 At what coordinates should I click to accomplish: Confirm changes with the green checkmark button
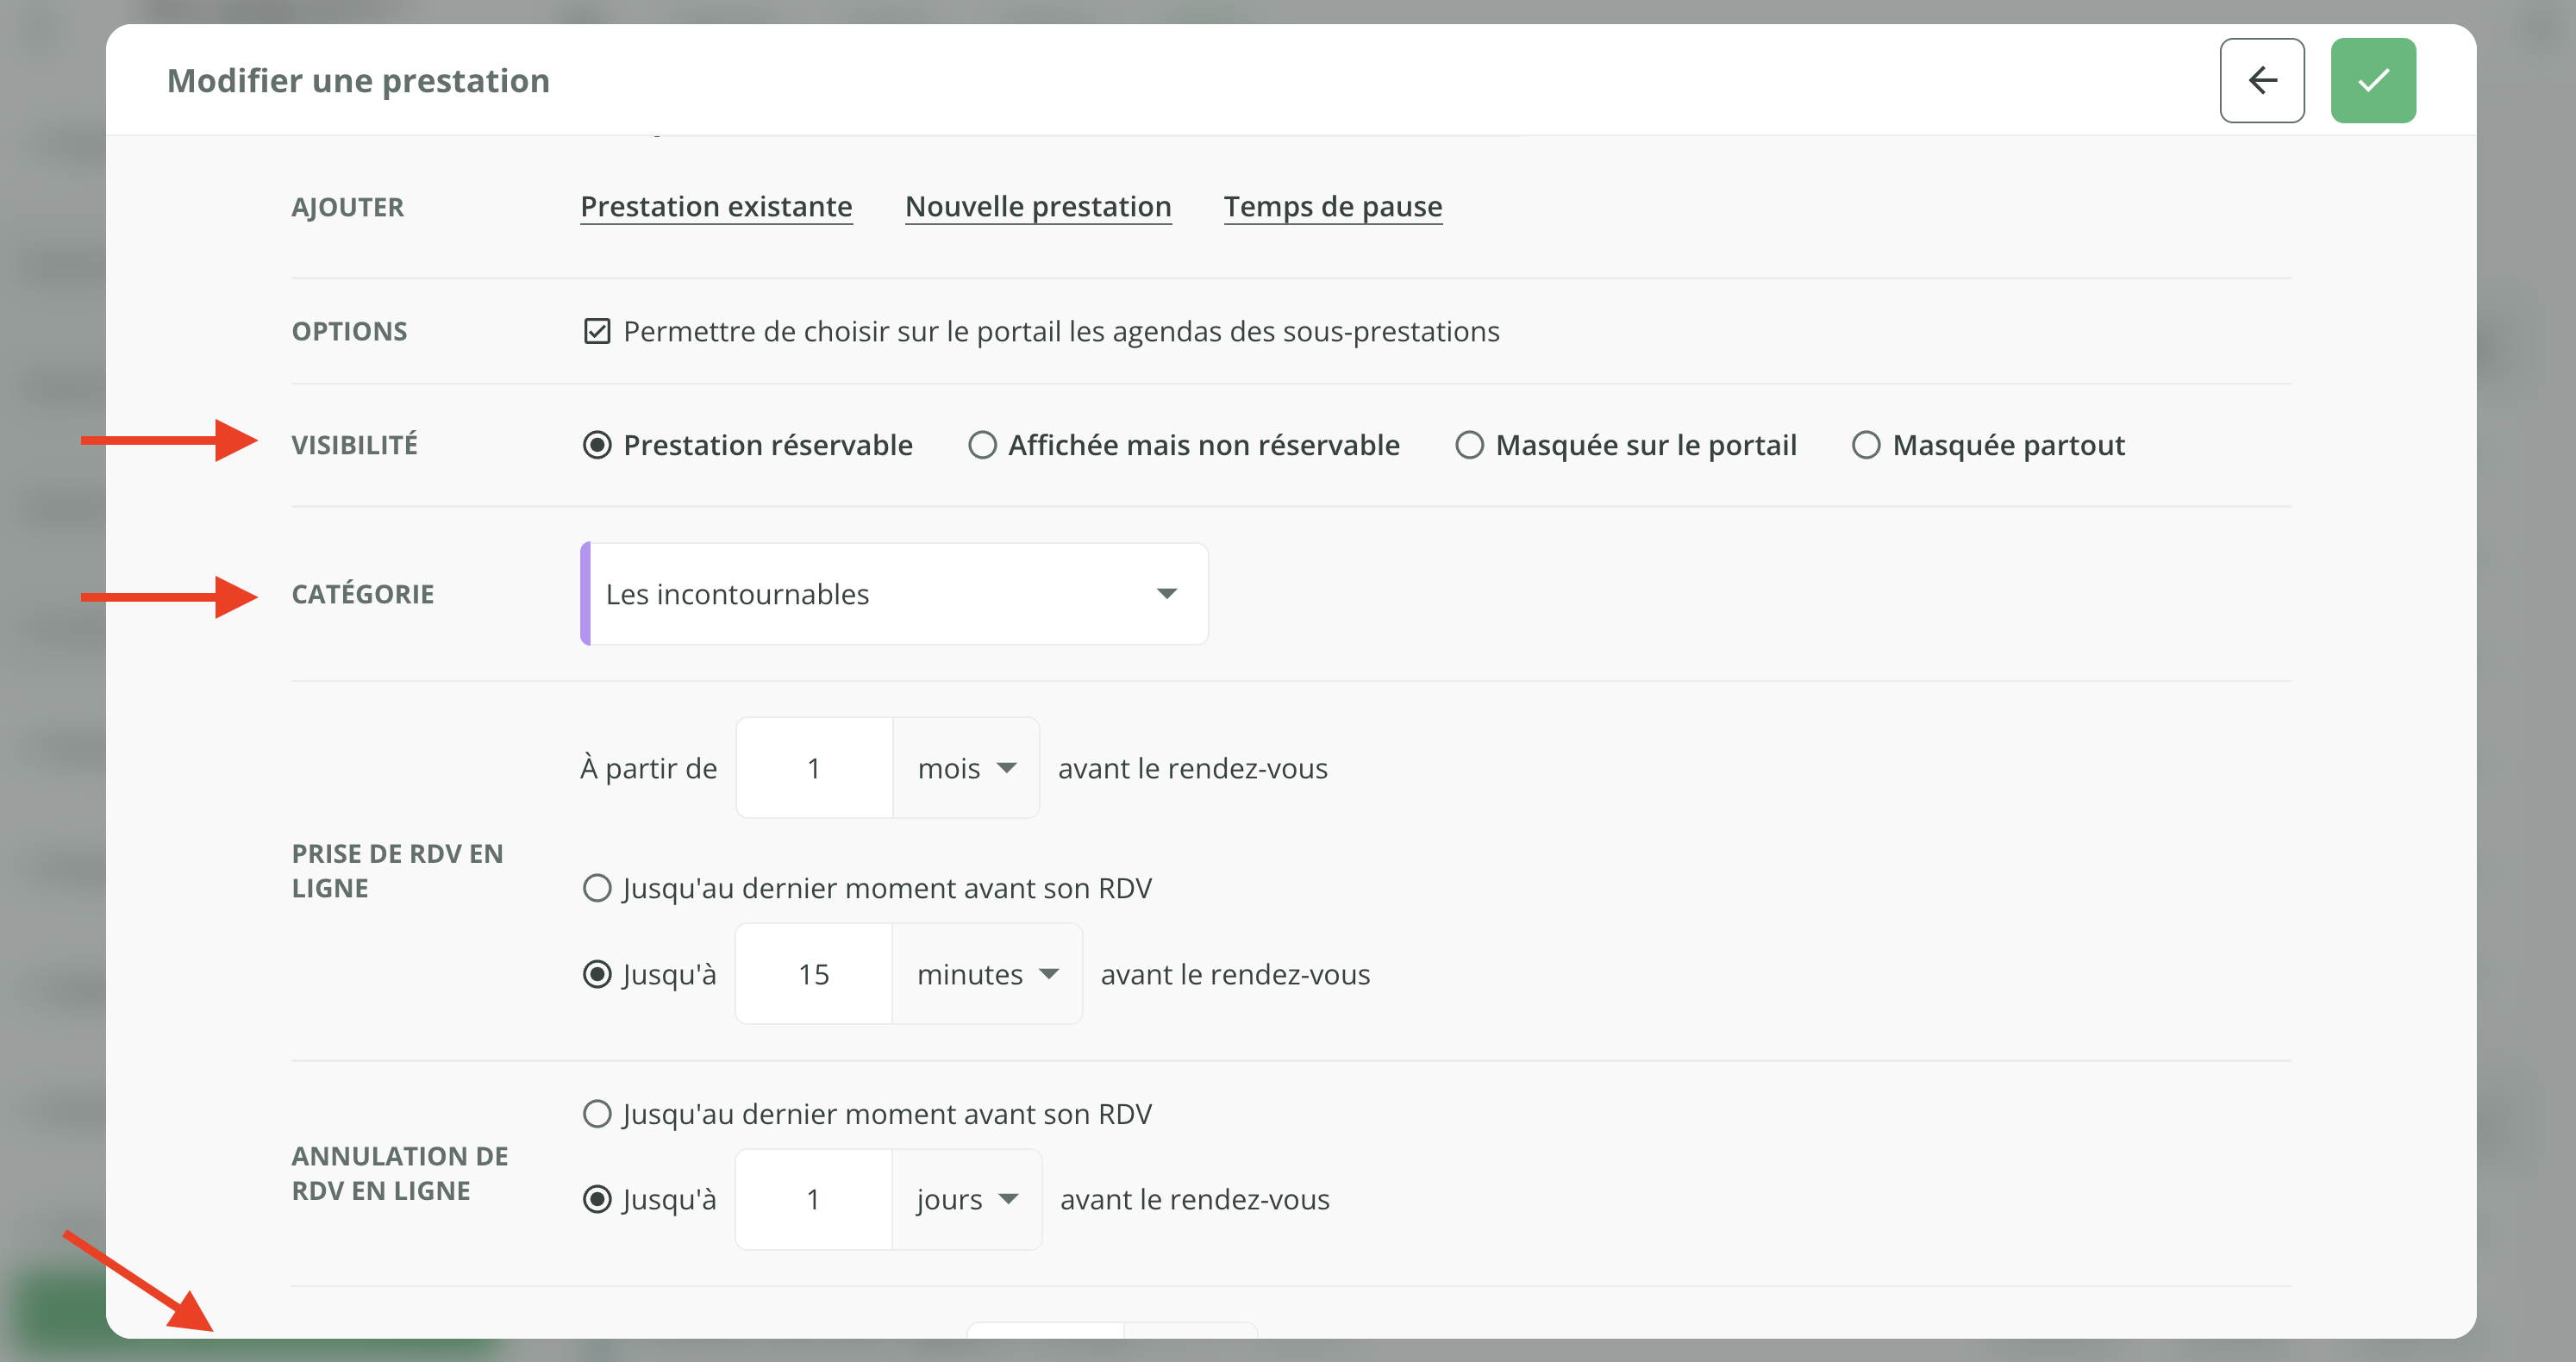pyautogui.click(x=2372, y=80)
